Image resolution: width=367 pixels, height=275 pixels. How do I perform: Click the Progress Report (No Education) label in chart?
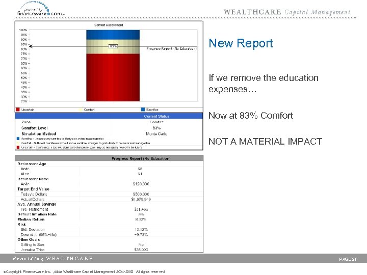(x=171, y=49)
